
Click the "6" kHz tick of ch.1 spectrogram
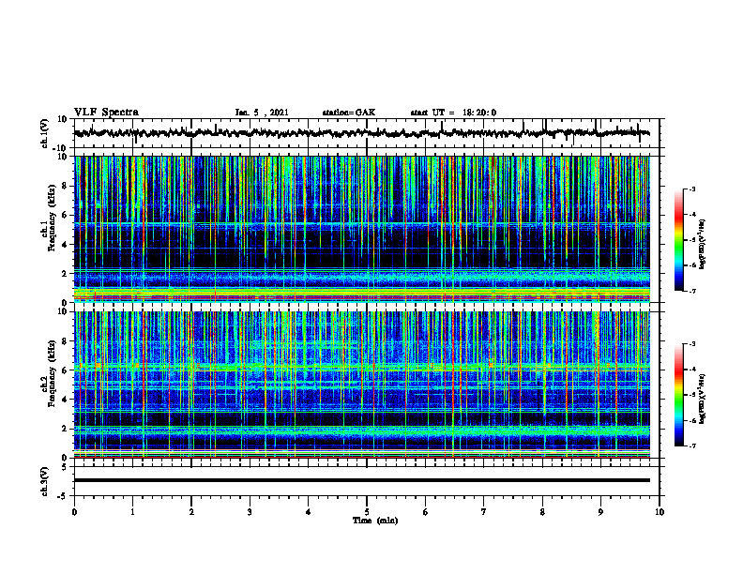65,216
